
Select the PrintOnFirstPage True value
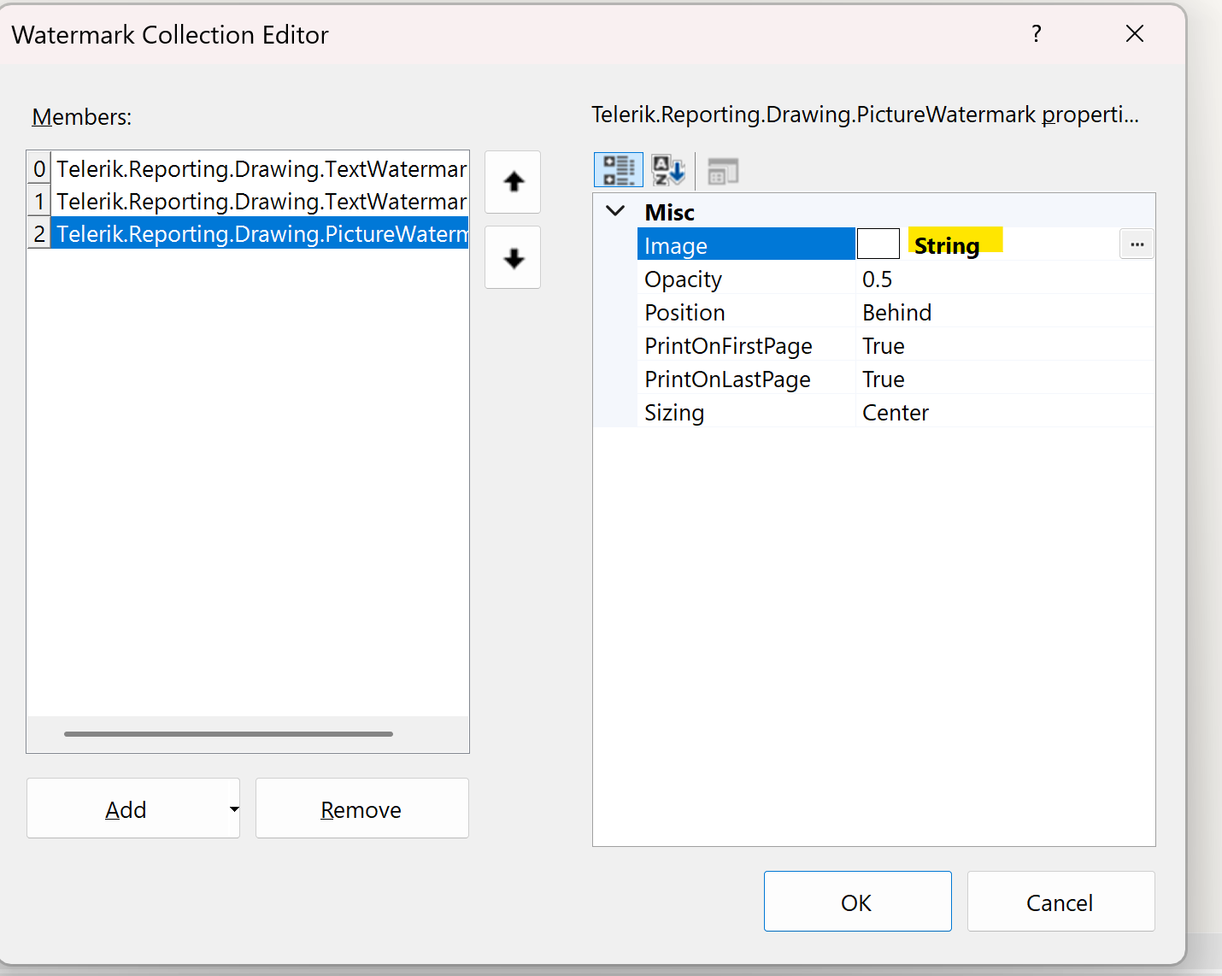point(883,346)
